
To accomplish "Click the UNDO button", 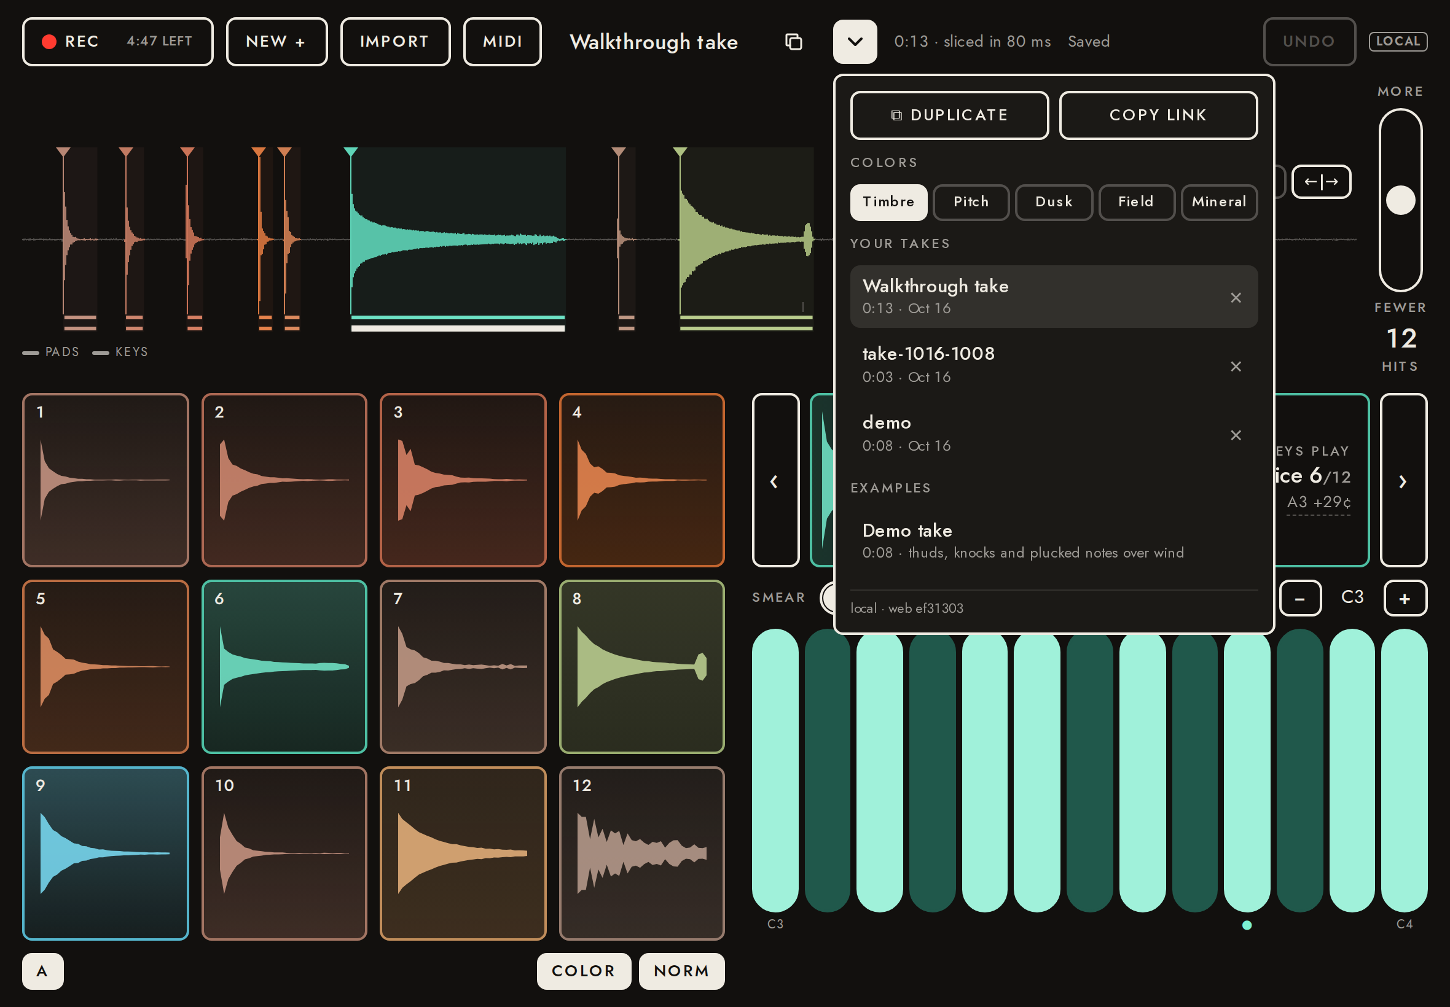I will [x=1309, y=42].
